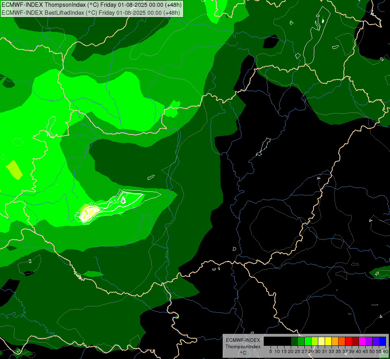Click the legend tick value 35
The image size is (390, 359).
339,351
